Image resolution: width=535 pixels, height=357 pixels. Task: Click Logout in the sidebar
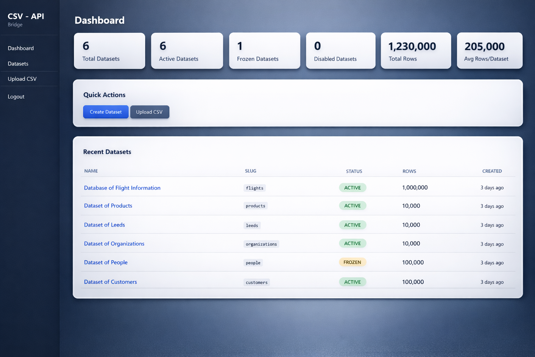(16, 97)
